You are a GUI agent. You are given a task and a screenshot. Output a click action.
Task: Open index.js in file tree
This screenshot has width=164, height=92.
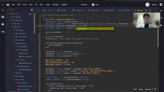tap(25, 53)
